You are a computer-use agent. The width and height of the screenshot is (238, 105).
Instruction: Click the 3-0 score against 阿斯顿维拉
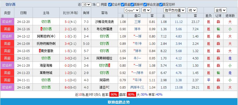pyautogui.click(x=67, y=58)
